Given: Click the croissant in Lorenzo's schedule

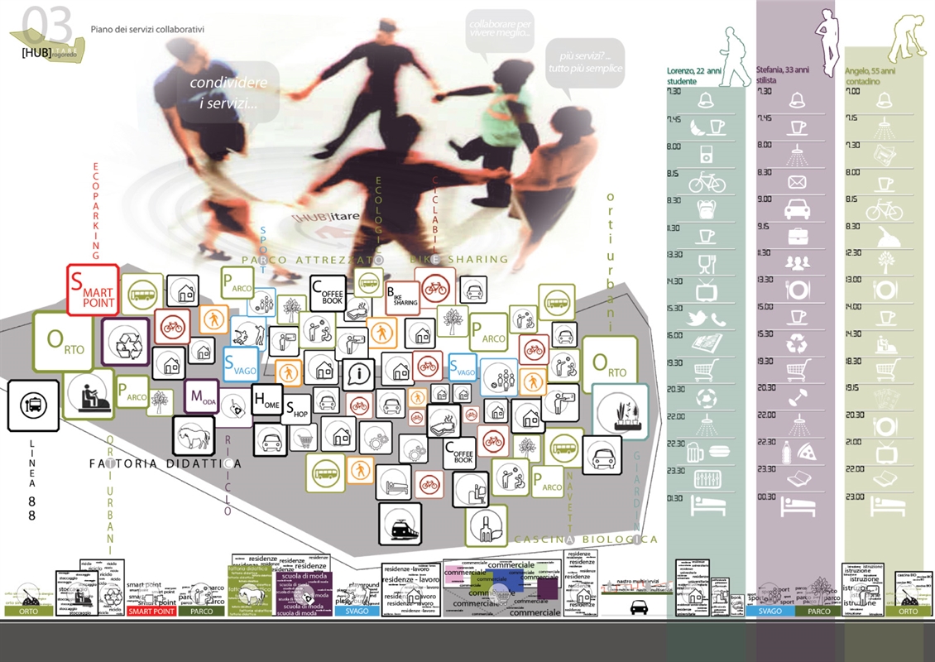Looking at the screenshot, I should click(x=698, y=127).
